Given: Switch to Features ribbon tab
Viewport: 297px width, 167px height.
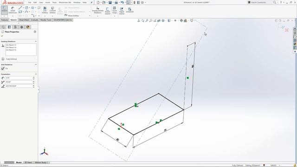Looking at the screenshot, I should coord(5,20).
